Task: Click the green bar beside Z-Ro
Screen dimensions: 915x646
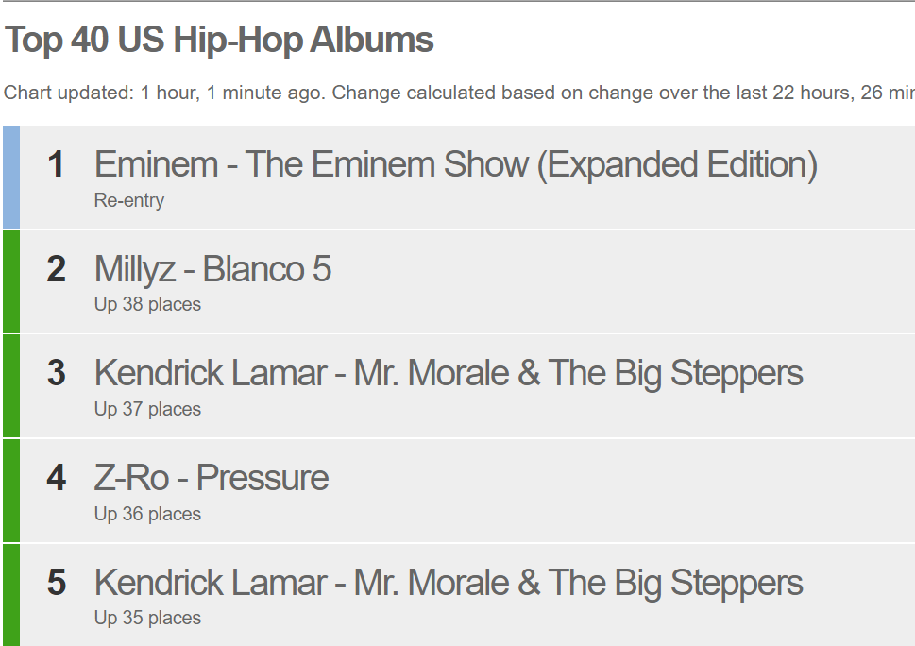Action: (11, 491)
